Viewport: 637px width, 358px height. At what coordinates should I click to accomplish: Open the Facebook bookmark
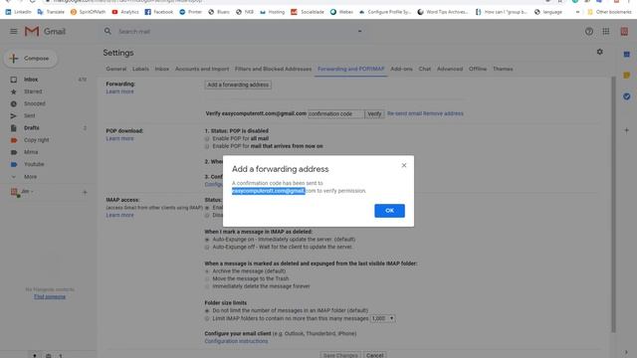click(159, 12)
